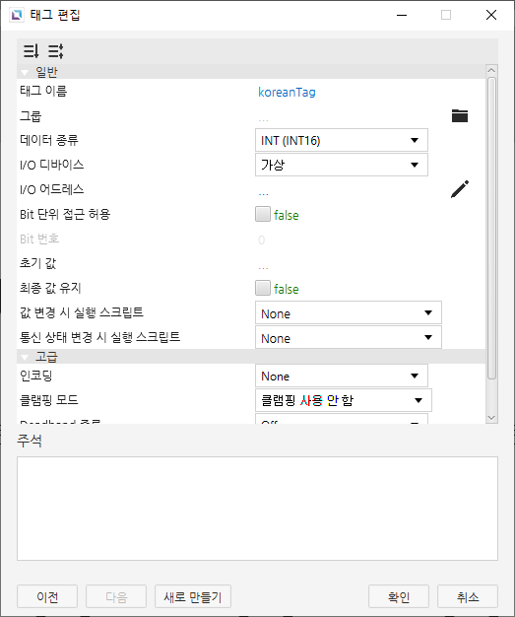Open the 클램핑 모드 dropdown
Image resolution: width=515 pixels, height=617 pixels.
click(344, 400)
